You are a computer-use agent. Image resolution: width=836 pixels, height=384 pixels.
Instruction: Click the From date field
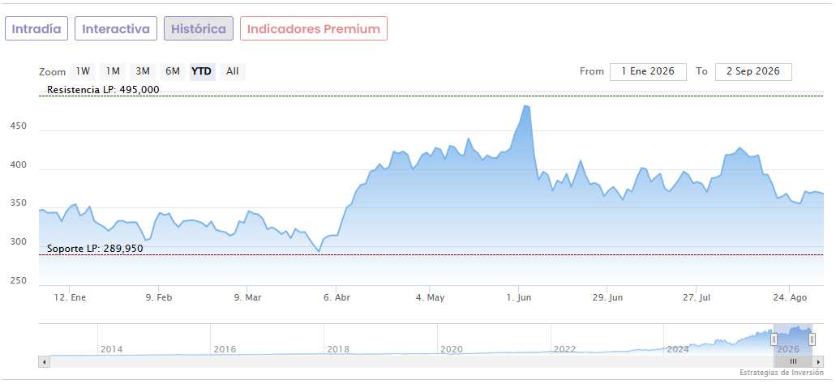pos(648,71)
